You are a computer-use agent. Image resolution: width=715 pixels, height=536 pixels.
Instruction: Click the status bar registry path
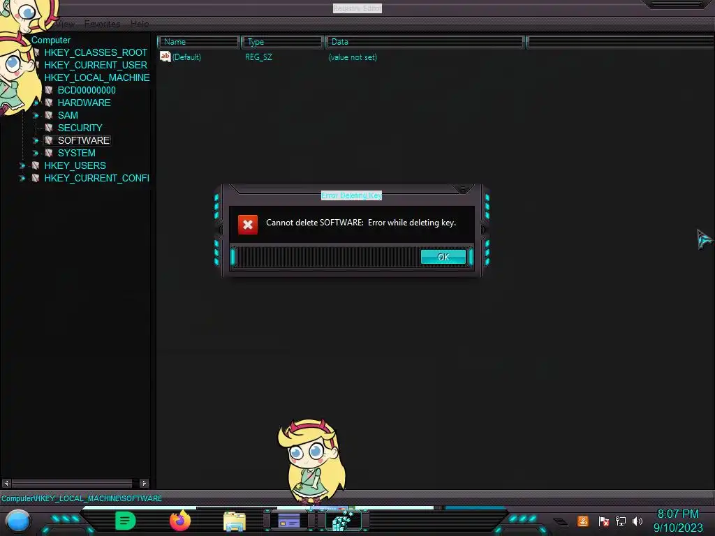[82, 498]
